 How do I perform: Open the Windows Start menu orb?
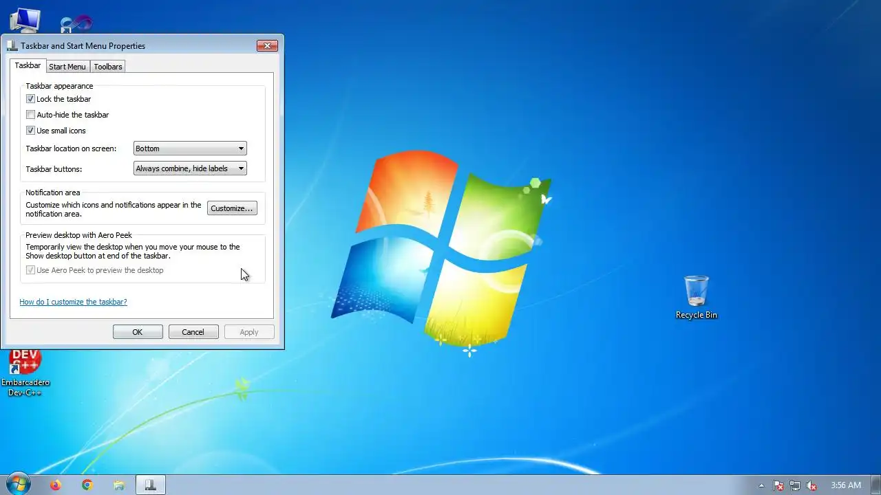[x=18, y=484]
